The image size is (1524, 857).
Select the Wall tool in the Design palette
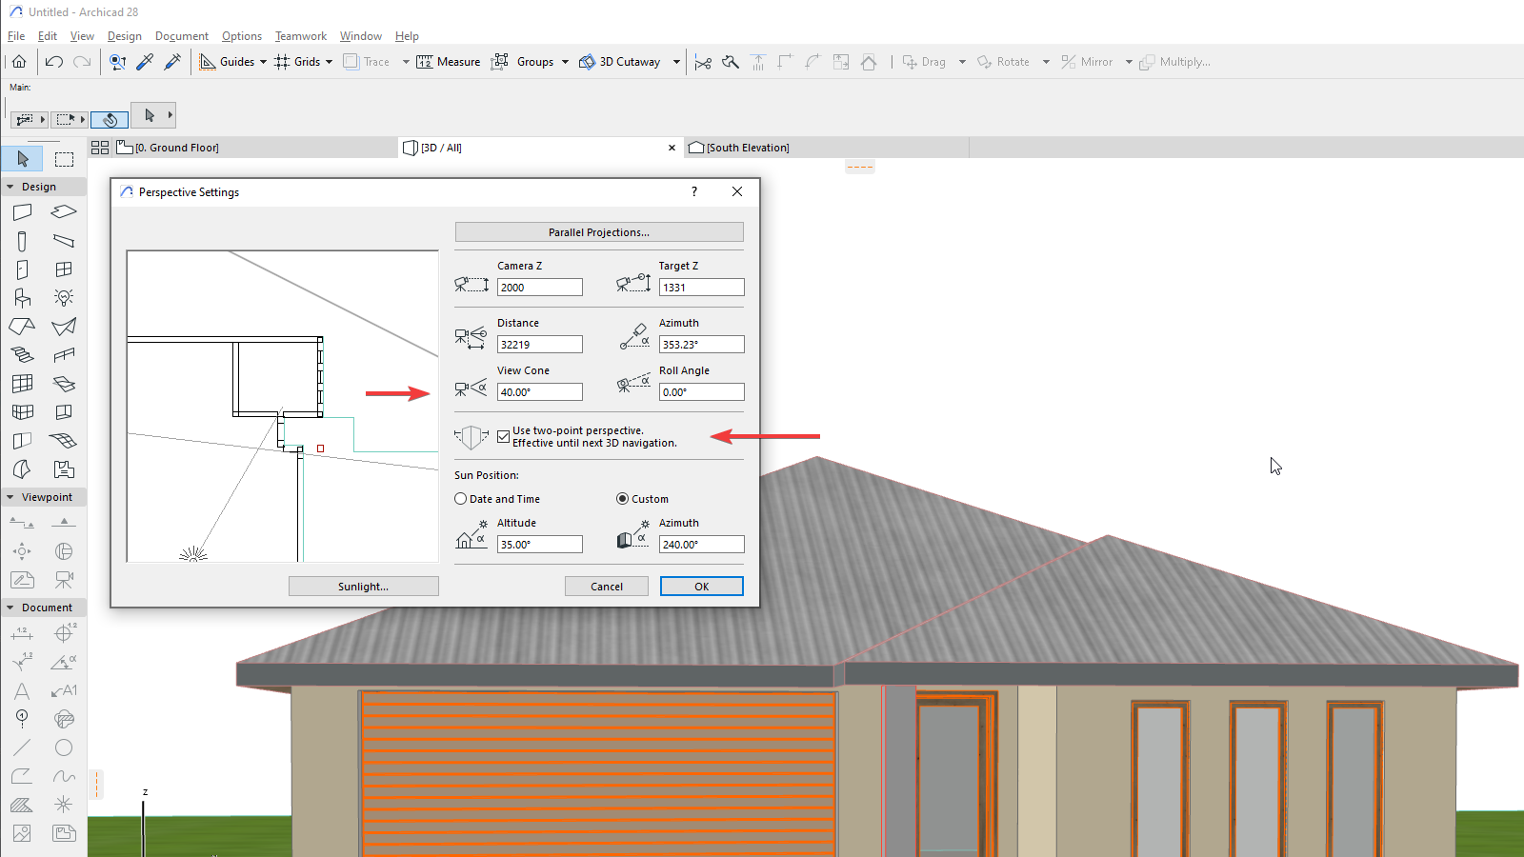tap(21, 211)
